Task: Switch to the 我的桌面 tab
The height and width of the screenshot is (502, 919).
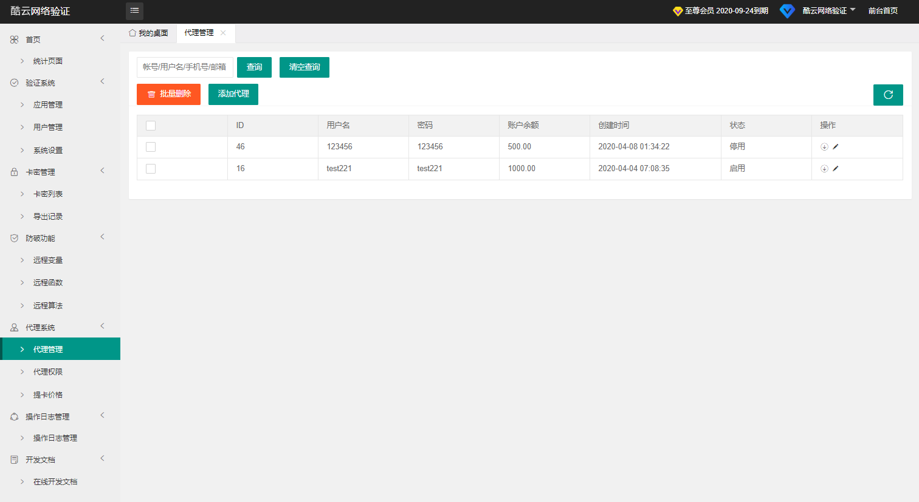Action: [149, 33]
